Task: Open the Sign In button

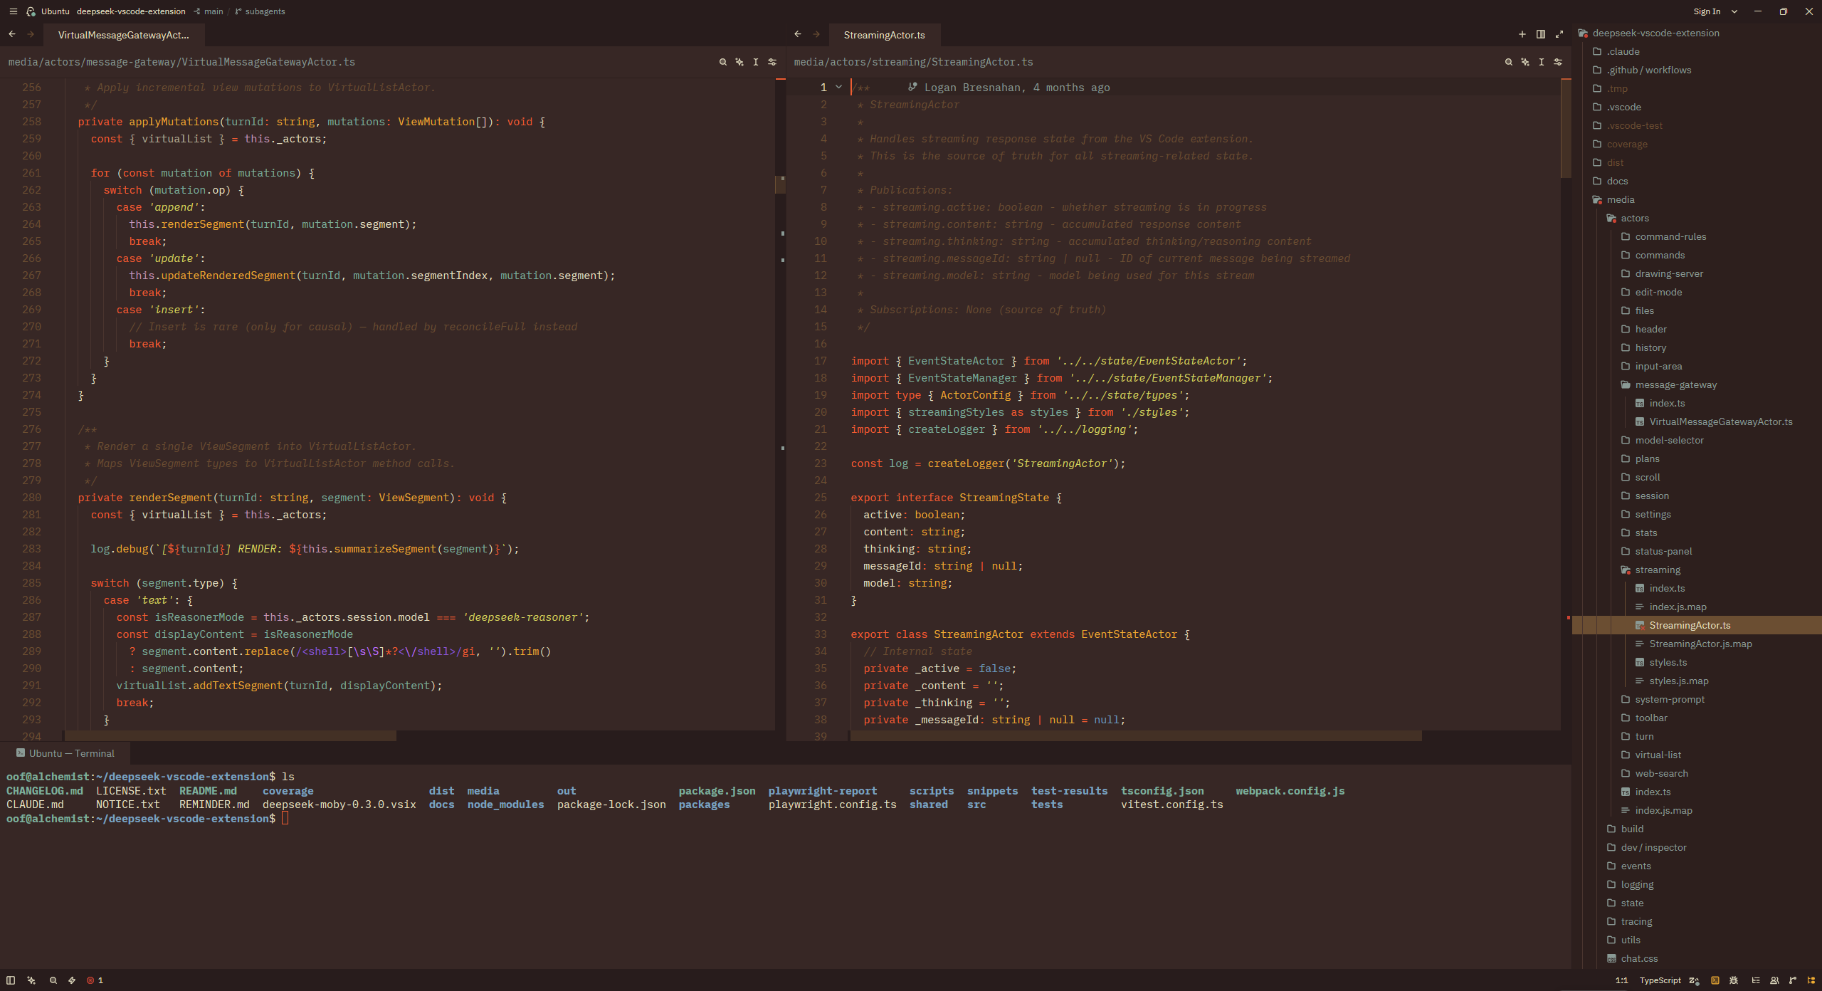Action: (1707, 11)
